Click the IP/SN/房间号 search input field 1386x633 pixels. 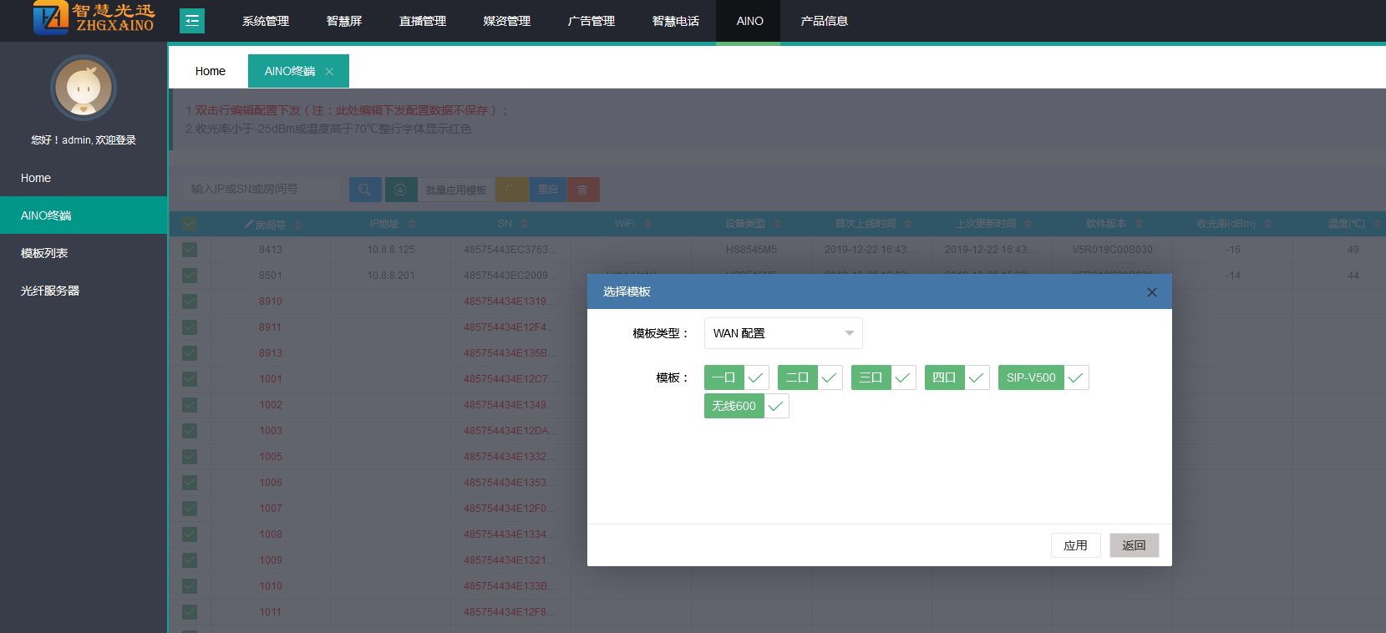261,190
